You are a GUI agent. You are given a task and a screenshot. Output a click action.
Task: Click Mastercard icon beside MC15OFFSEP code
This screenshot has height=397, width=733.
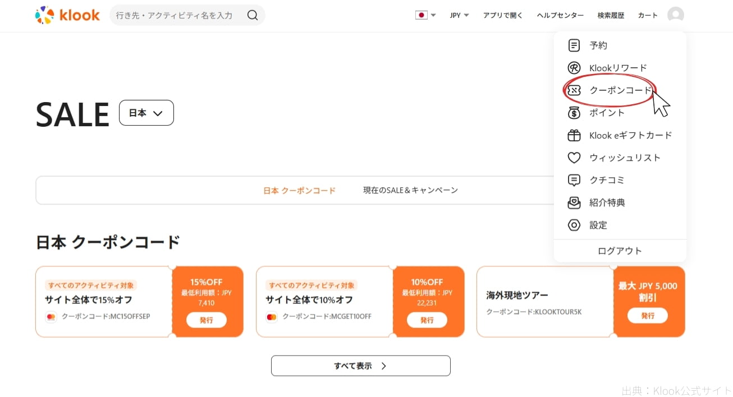pyautogui.click(x=51, y=317)
